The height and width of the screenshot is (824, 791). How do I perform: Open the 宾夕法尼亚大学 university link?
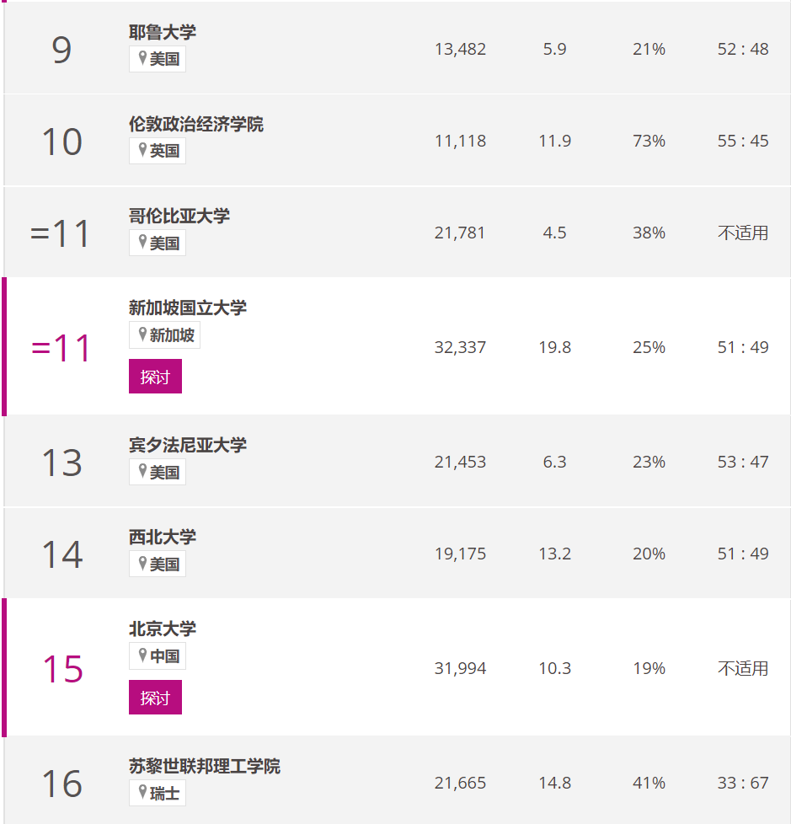tap(188, 445)
